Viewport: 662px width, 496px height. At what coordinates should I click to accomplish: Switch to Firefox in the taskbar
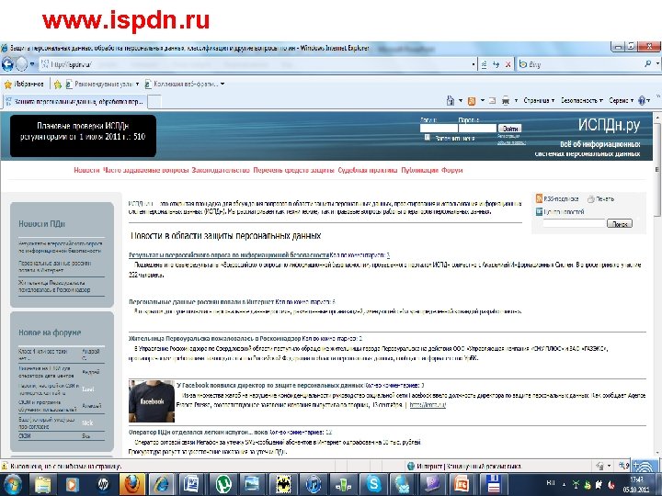[132, 484]
